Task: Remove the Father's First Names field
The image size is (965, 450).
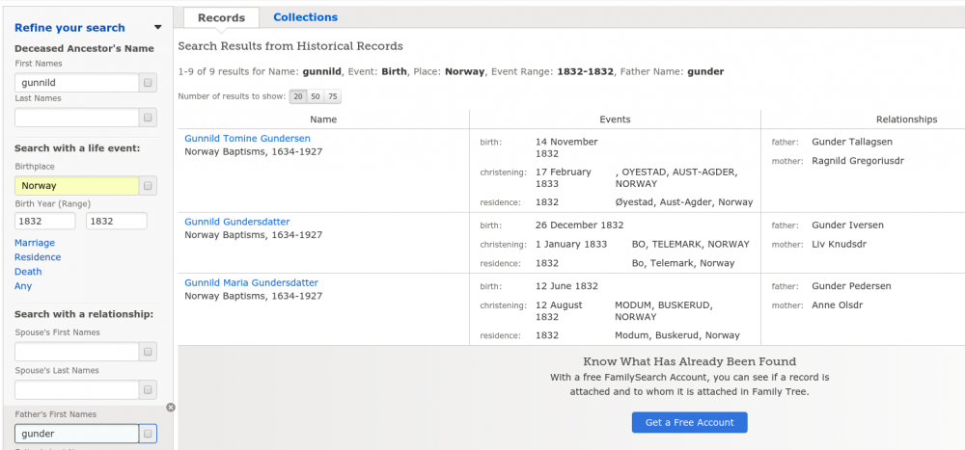Action: coord(171,408)
